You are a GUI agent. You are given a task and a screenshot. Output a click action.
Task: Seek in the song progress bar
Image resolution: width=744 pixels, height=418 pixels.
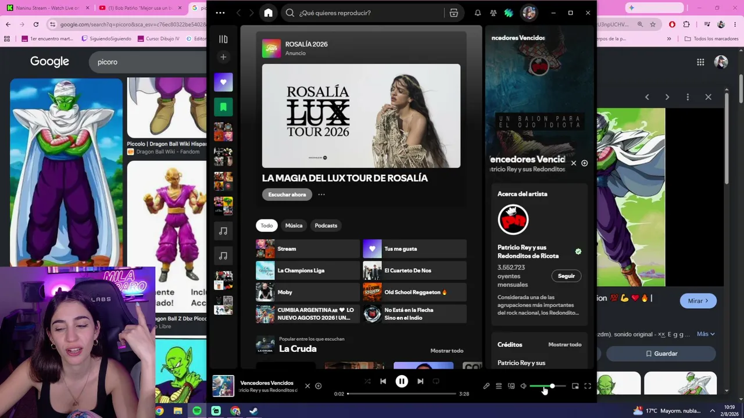[x=402, y=394]
